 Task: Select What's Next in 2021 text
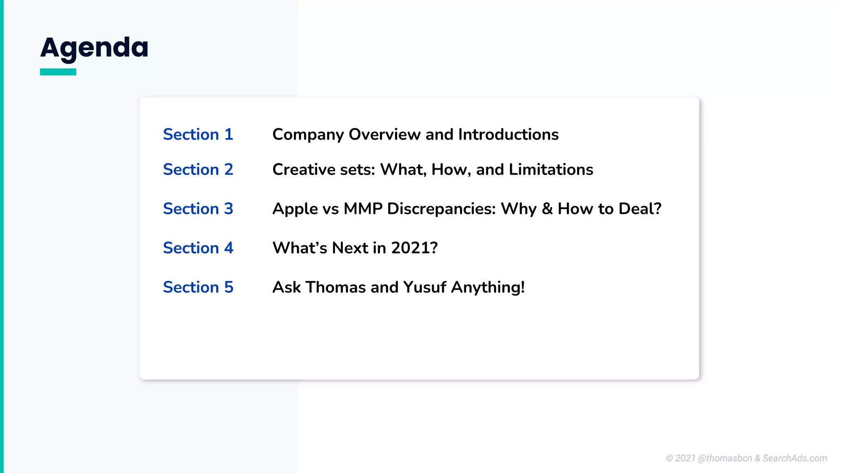355,248
